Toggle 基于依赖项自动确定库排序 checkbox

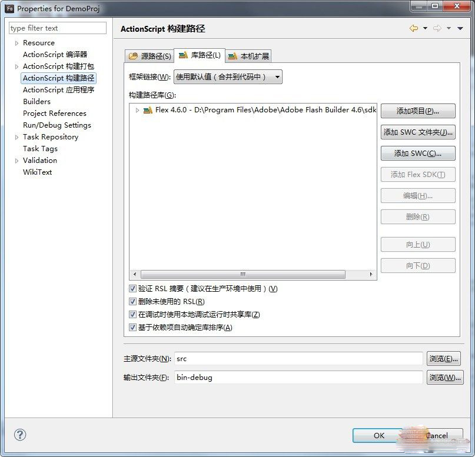(x=132, y=328)
